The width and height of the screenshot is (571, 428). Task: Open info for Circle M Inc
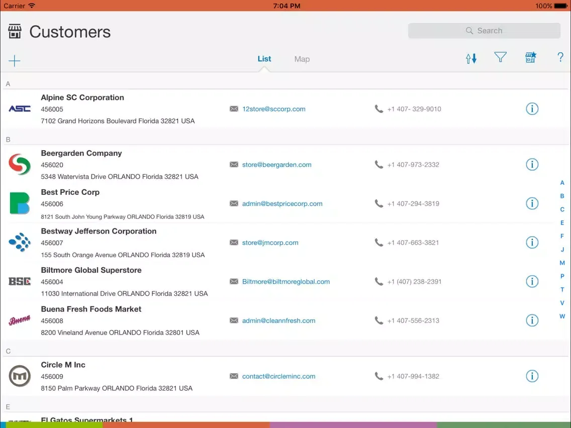pos(532,376)
